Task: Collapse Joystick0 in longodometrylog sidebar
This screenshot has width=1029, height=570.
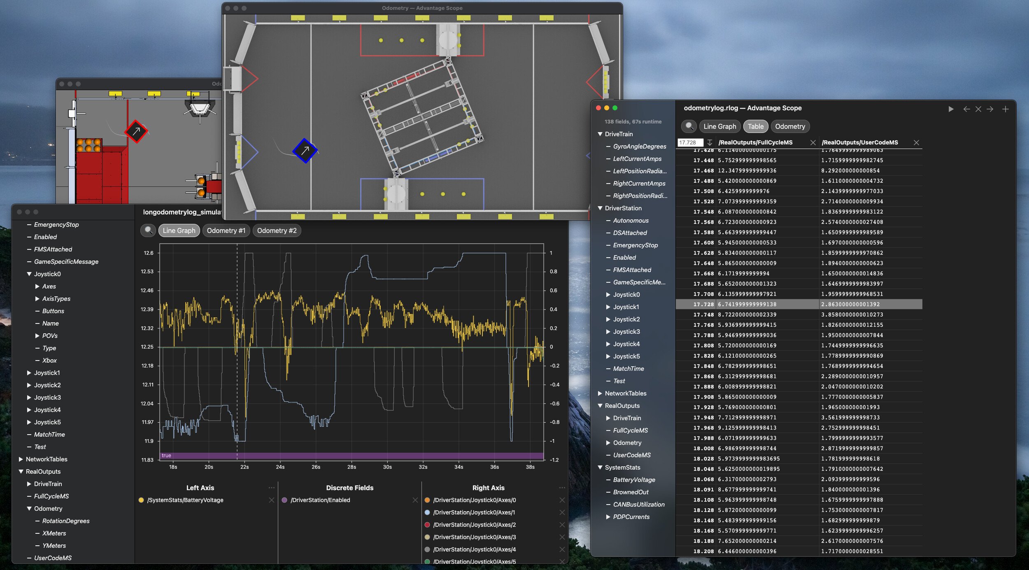Action: coord(29,274)
